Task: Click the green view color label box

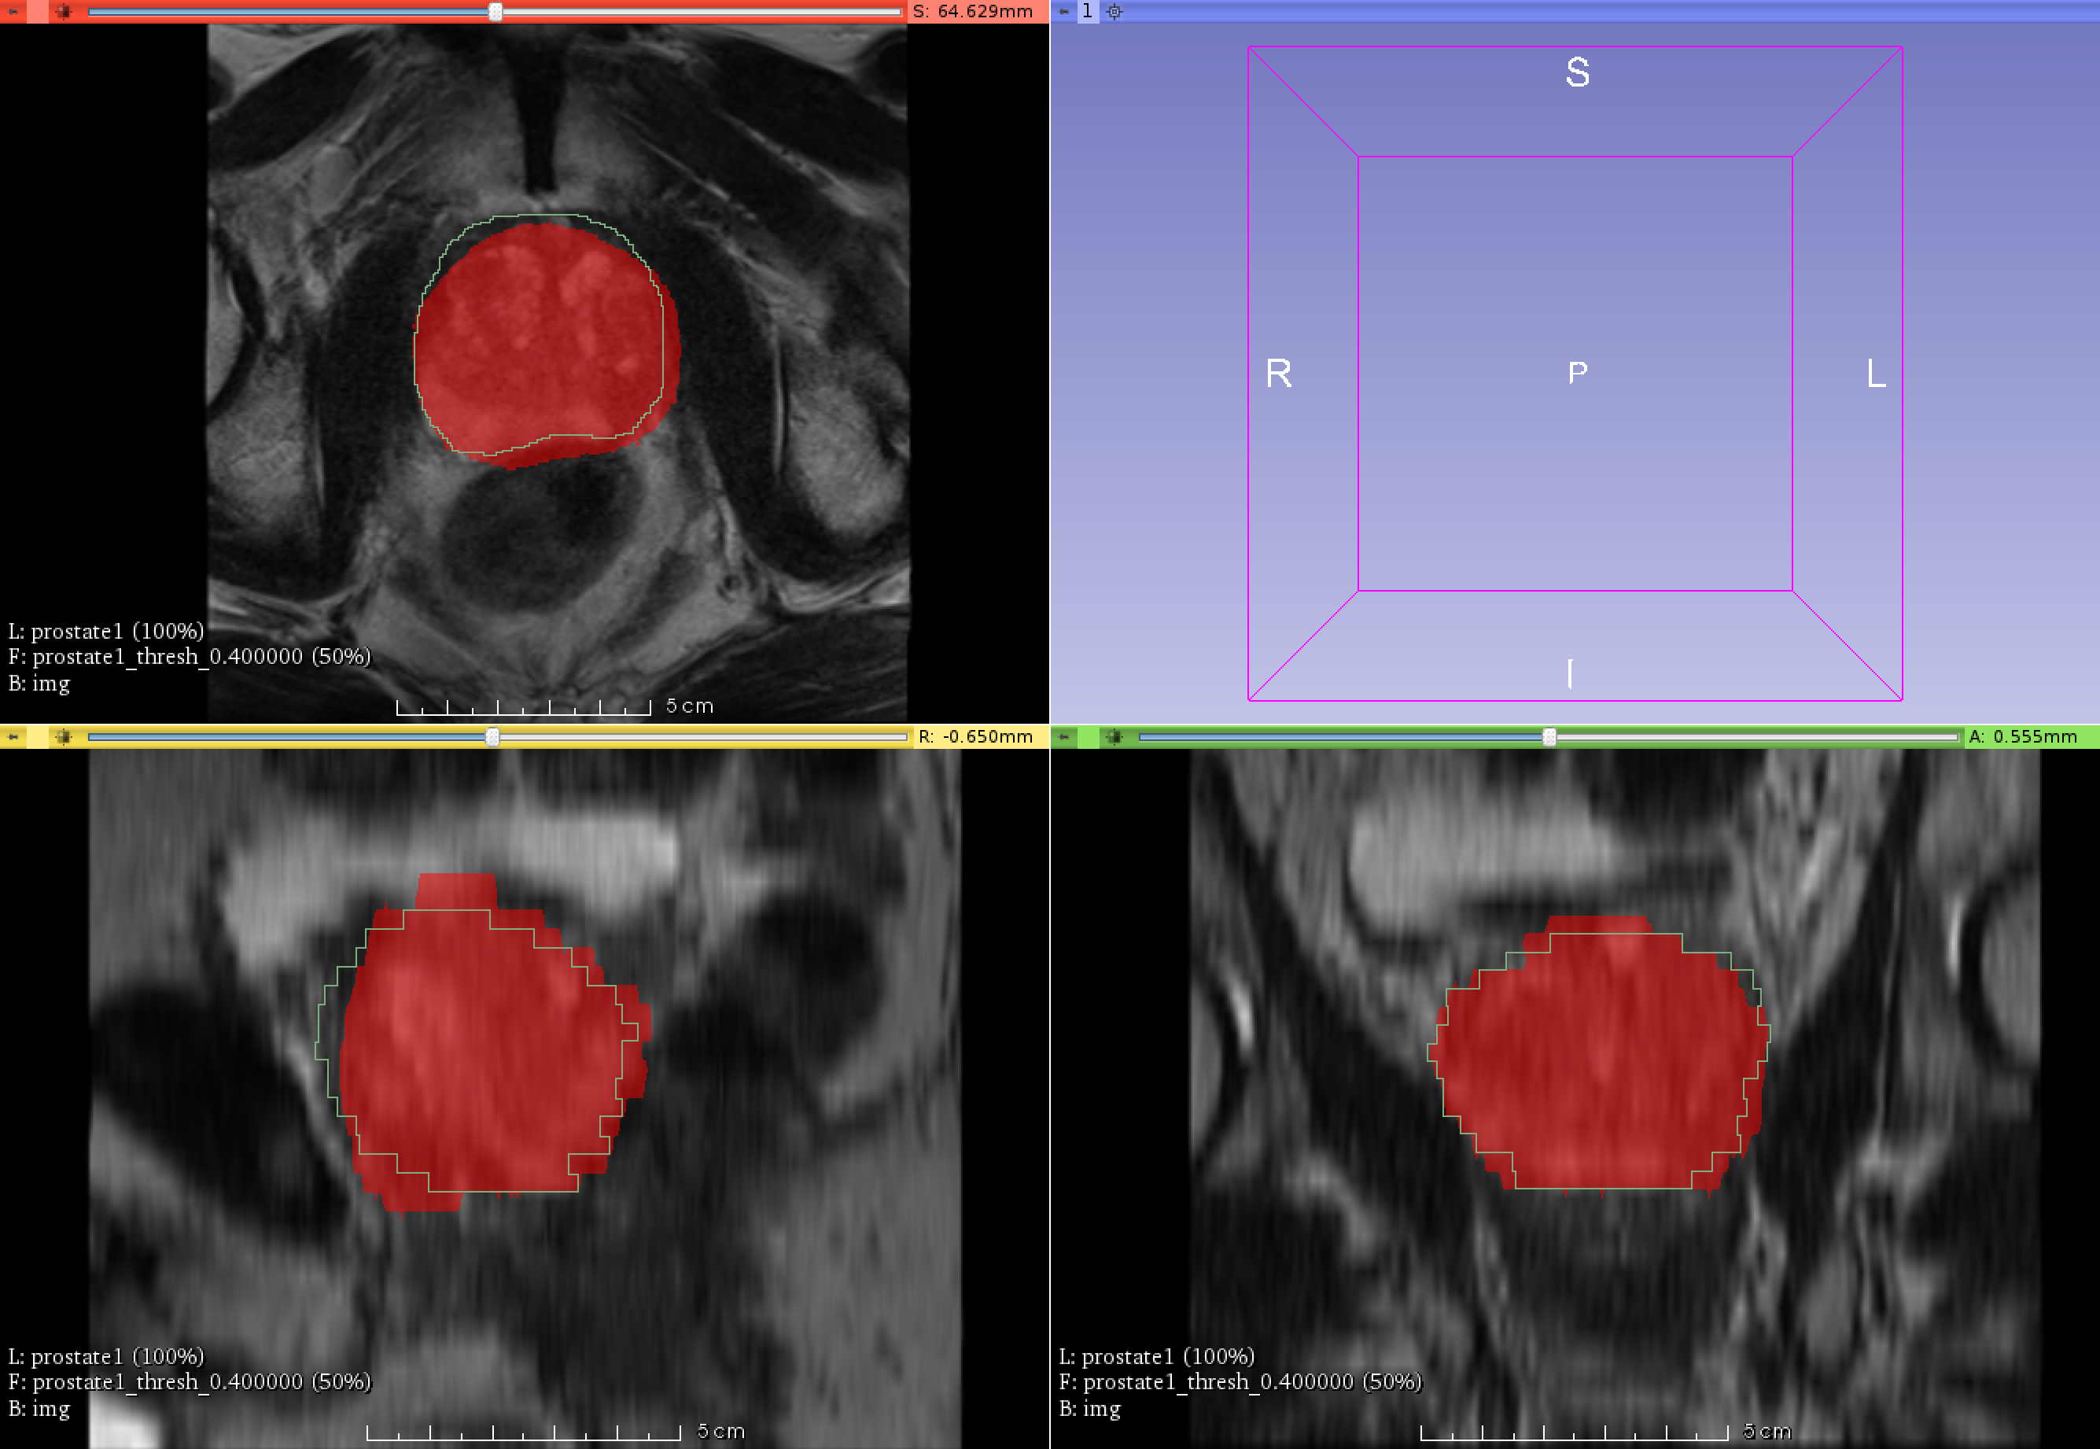Action: click(1088, 736)
